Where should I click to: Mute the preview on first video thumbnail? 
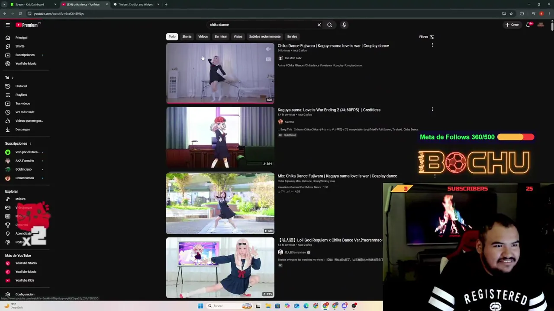pyautogui.click(x=268, y=49)
